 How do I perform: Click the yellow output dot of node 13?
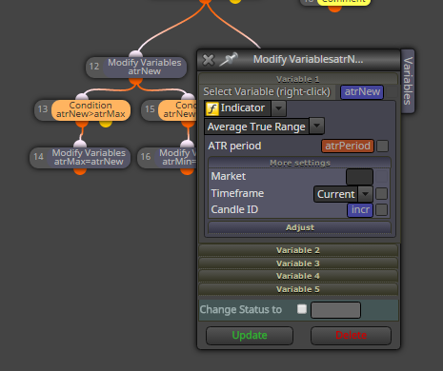tap(106, 123)
